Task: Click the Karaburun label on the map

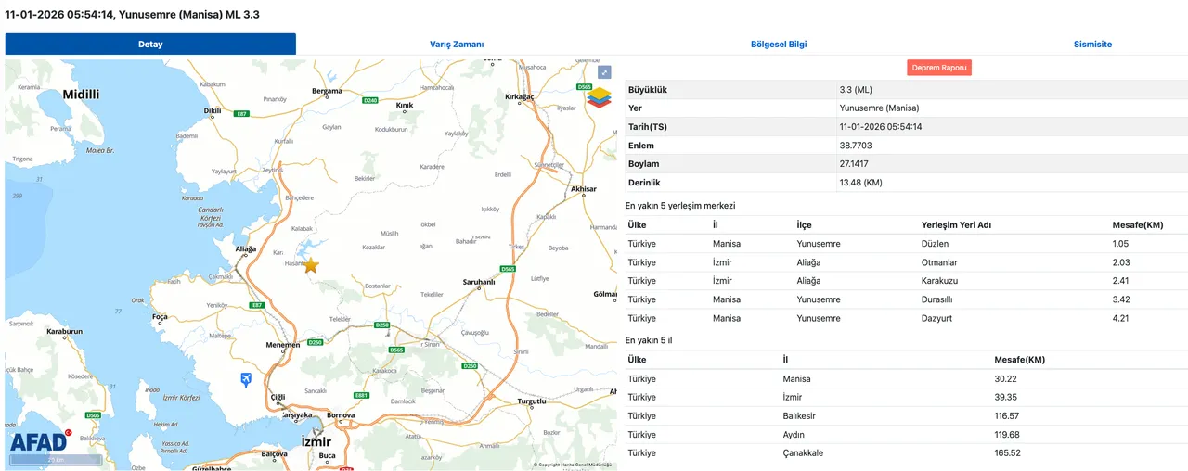Action: click(x=65, y=331)
